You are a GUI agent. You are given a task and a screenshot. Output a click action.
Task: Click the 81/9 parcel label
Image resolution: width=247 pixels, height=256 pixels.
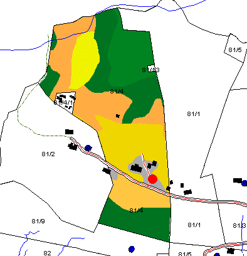(x=38, y=221)
